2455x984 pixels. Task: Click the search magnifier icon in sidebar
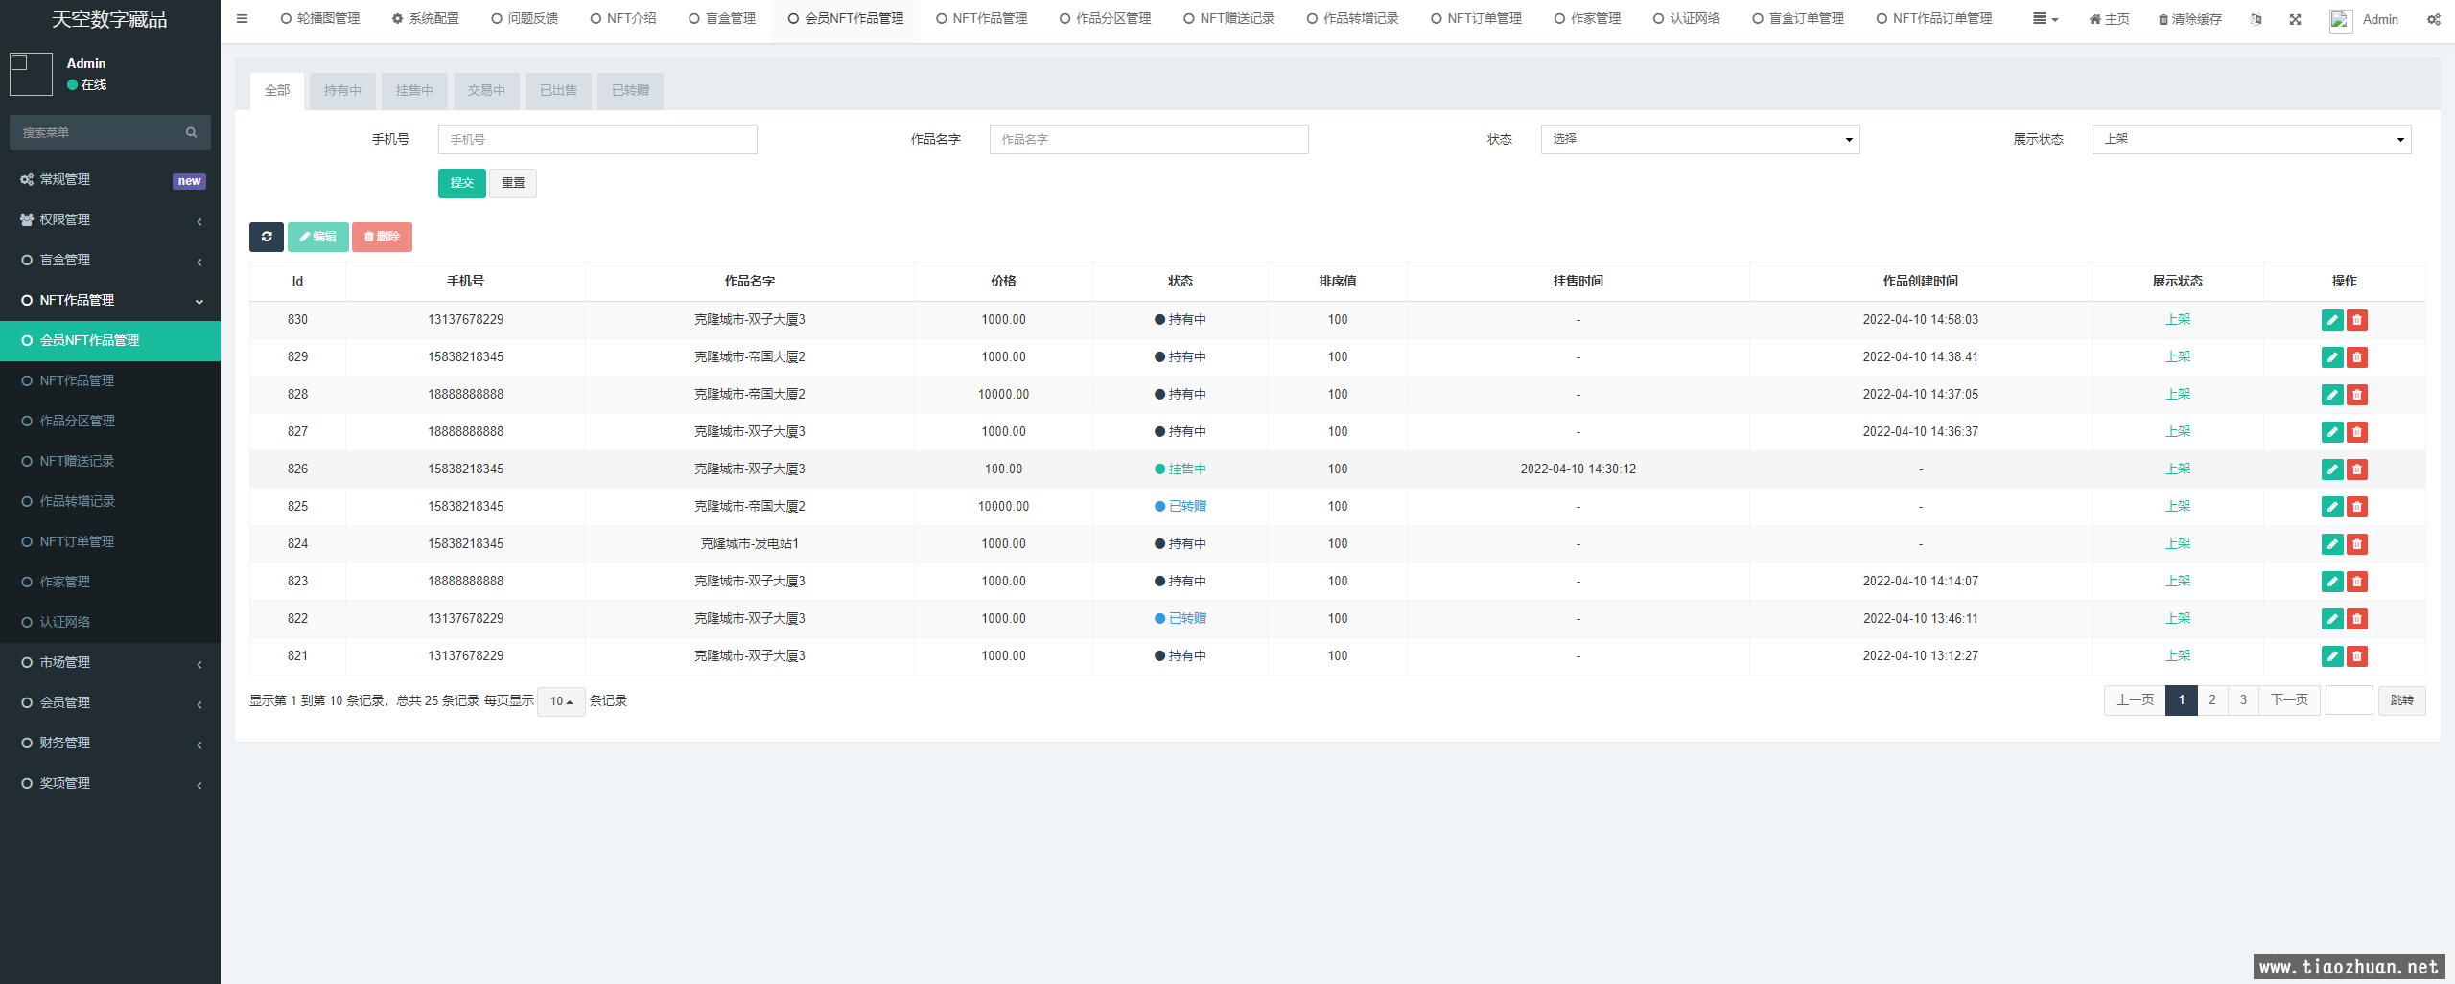[192, 132]
